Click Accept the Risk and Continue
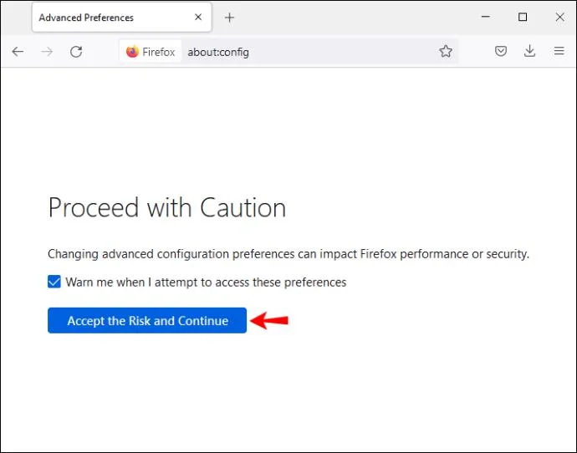The width and height of the screenshot is (577, 453). click(147, 320)
